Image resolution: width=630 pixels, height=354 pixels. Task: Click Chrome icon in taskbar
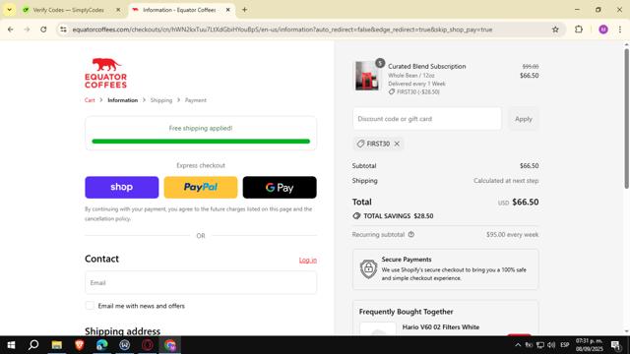click(170, 345)
